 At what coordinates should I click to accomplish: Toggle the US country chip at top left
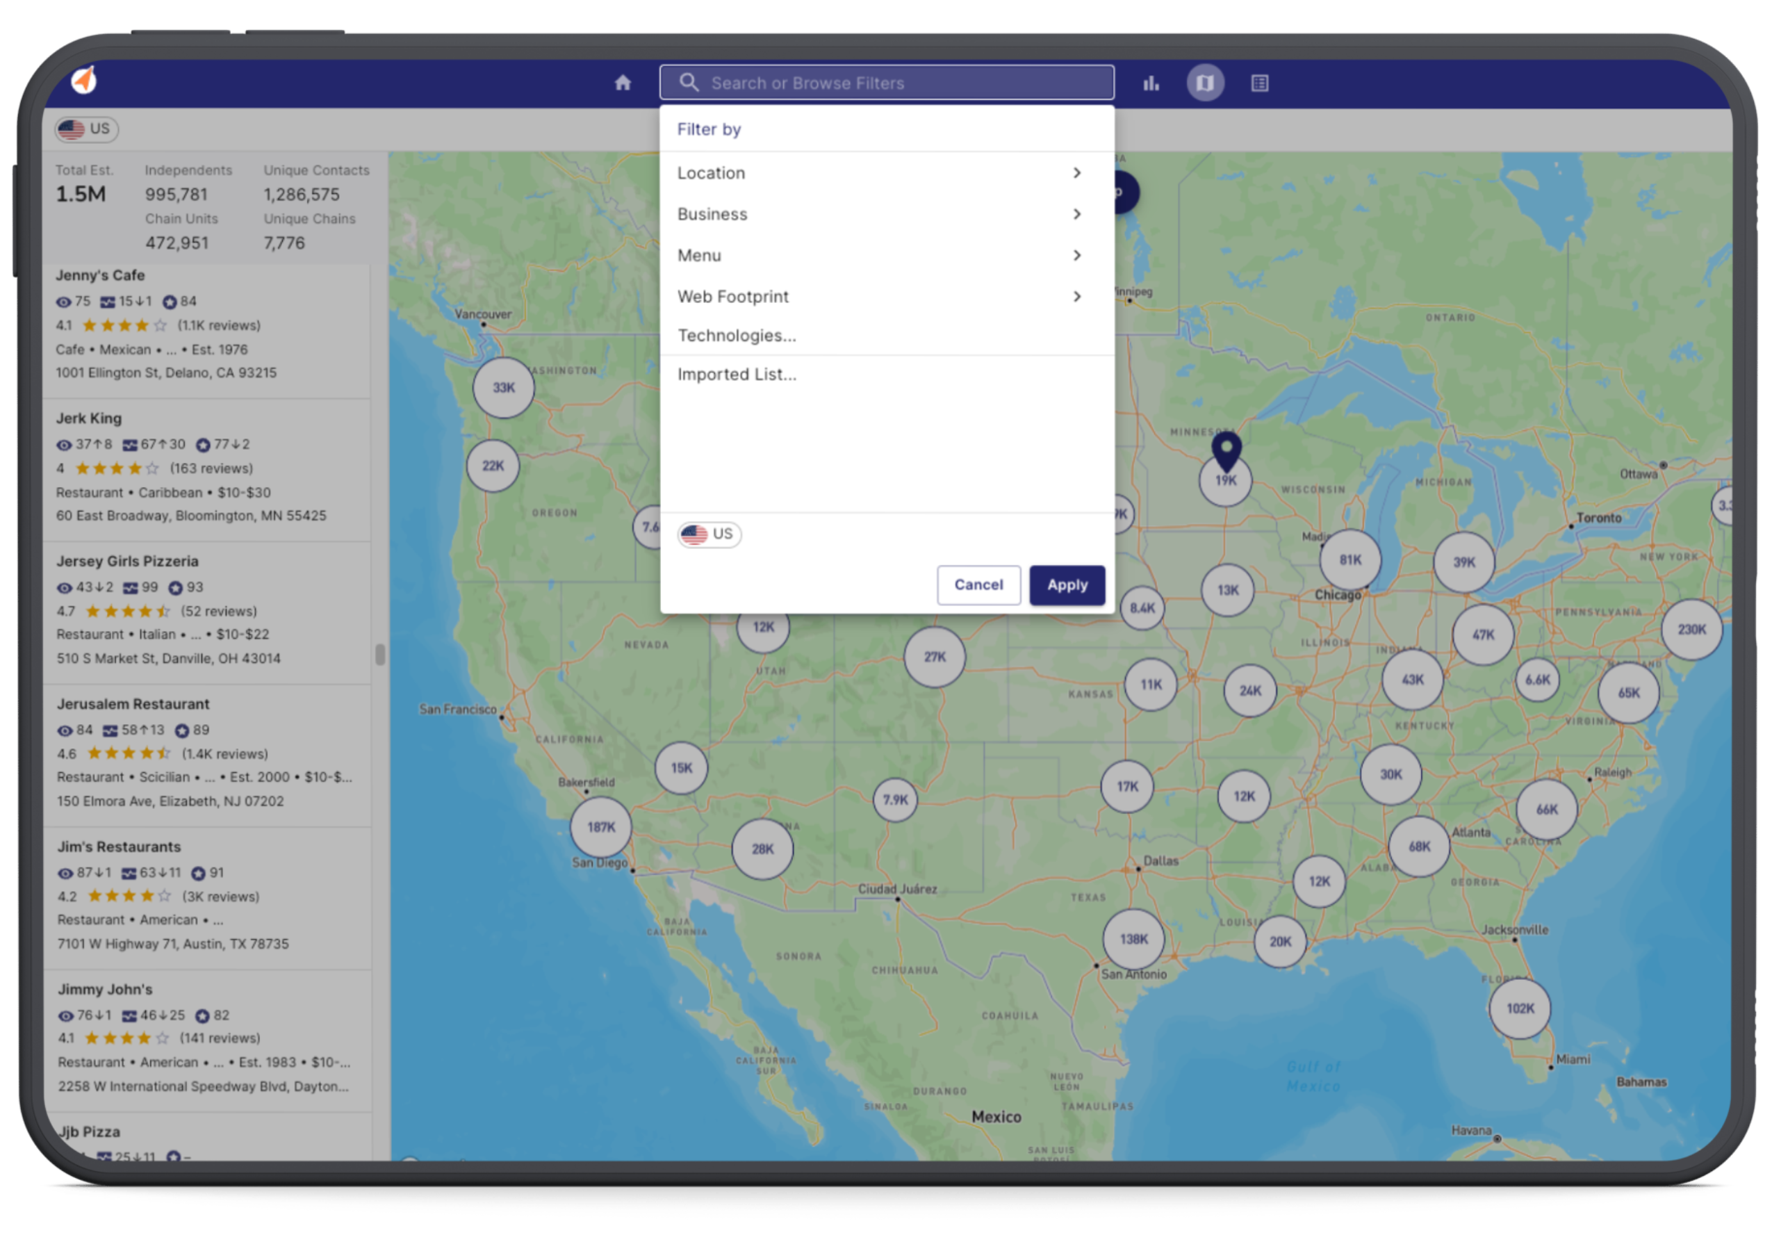[85, 129]
